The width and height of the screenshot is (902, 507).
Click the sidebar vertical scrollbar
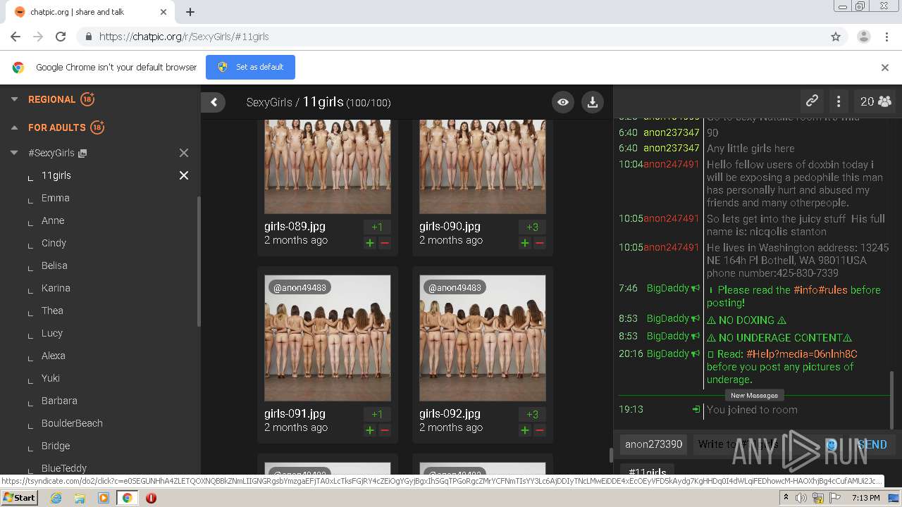tap(199, 261)
